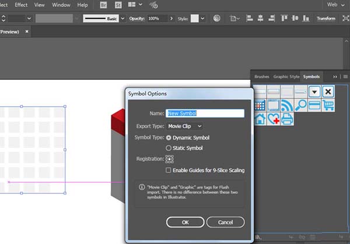This screenshot has width=350, height=244.
Task: Choose Static Symbol radio option
Action: (x=169, y=148)
